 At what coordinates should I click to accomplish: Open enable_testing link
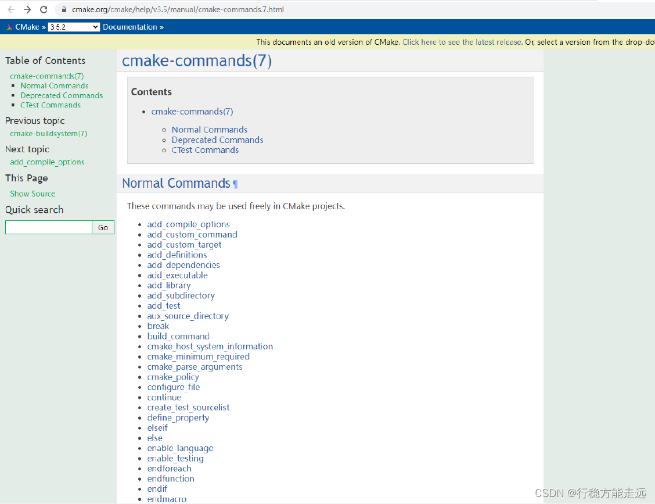tap(175, 459)
